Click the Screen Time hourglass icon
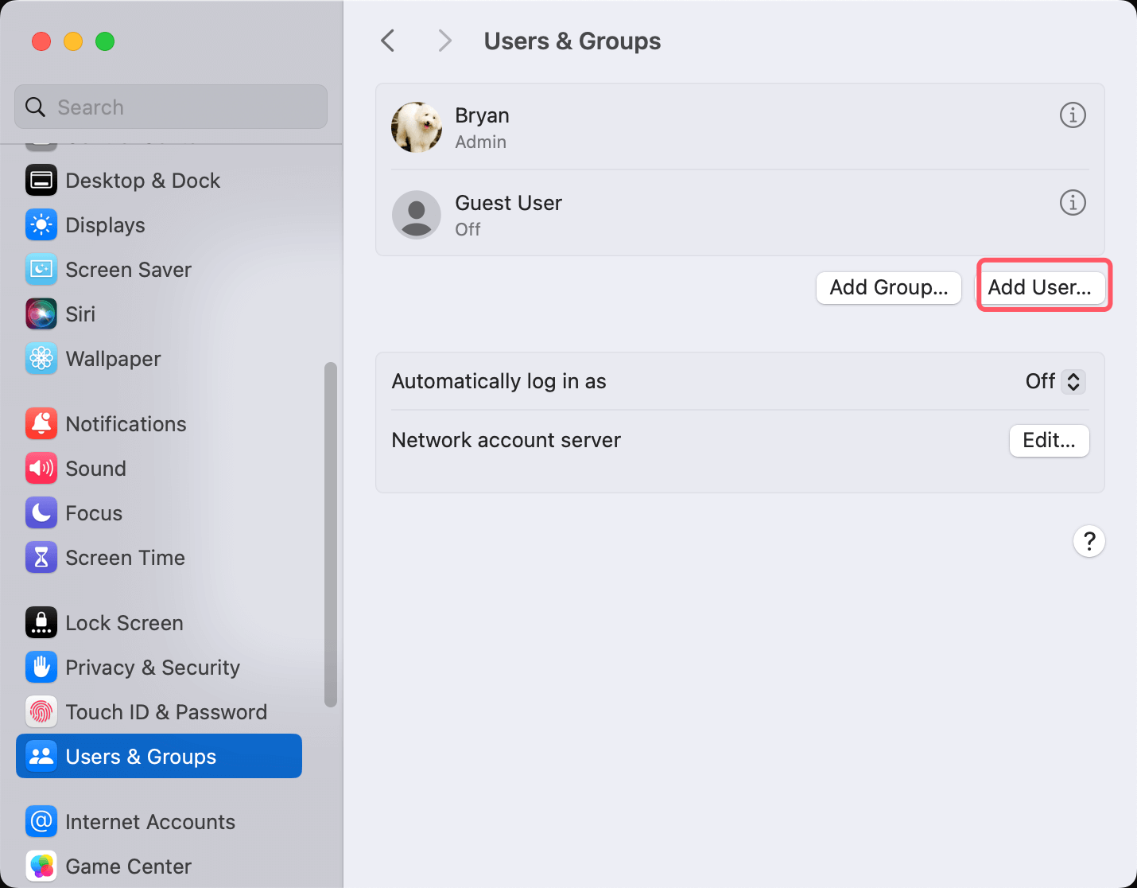The image size is (1137, 888). point(41,558)
